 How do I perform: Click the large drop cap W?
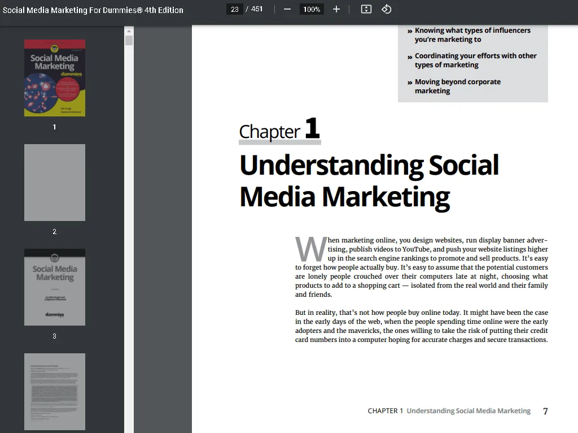[x=310, y=249]
